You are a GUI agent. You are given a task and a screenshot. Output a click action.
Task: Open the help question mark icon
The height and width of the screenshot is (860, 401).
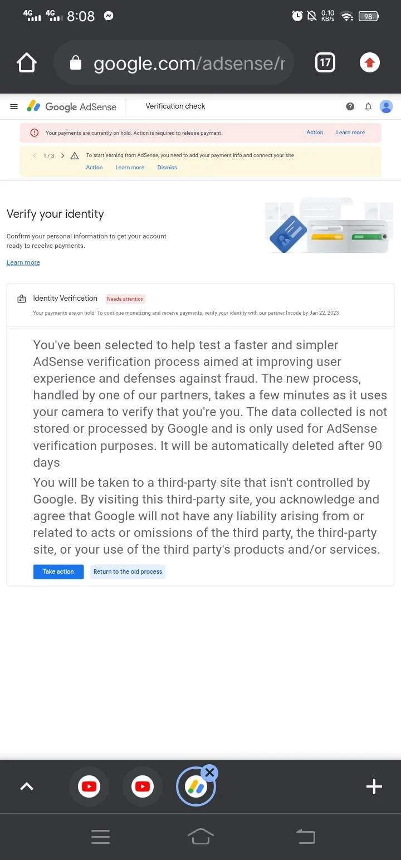coord(350,106)
